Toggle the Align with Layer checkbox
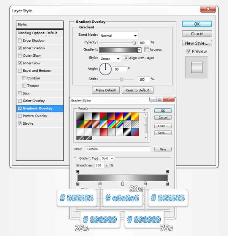 [126, 58]
